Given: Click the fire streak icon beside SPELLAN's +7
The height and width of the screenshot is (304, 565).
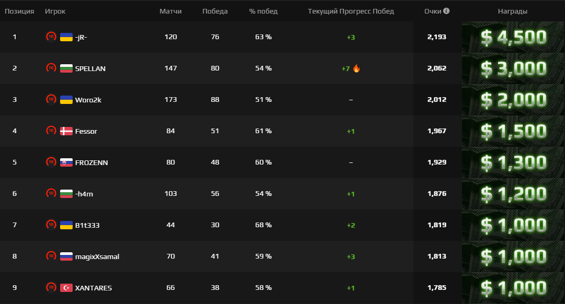Looking at the screenshot, I should click(x=356, y=68).
